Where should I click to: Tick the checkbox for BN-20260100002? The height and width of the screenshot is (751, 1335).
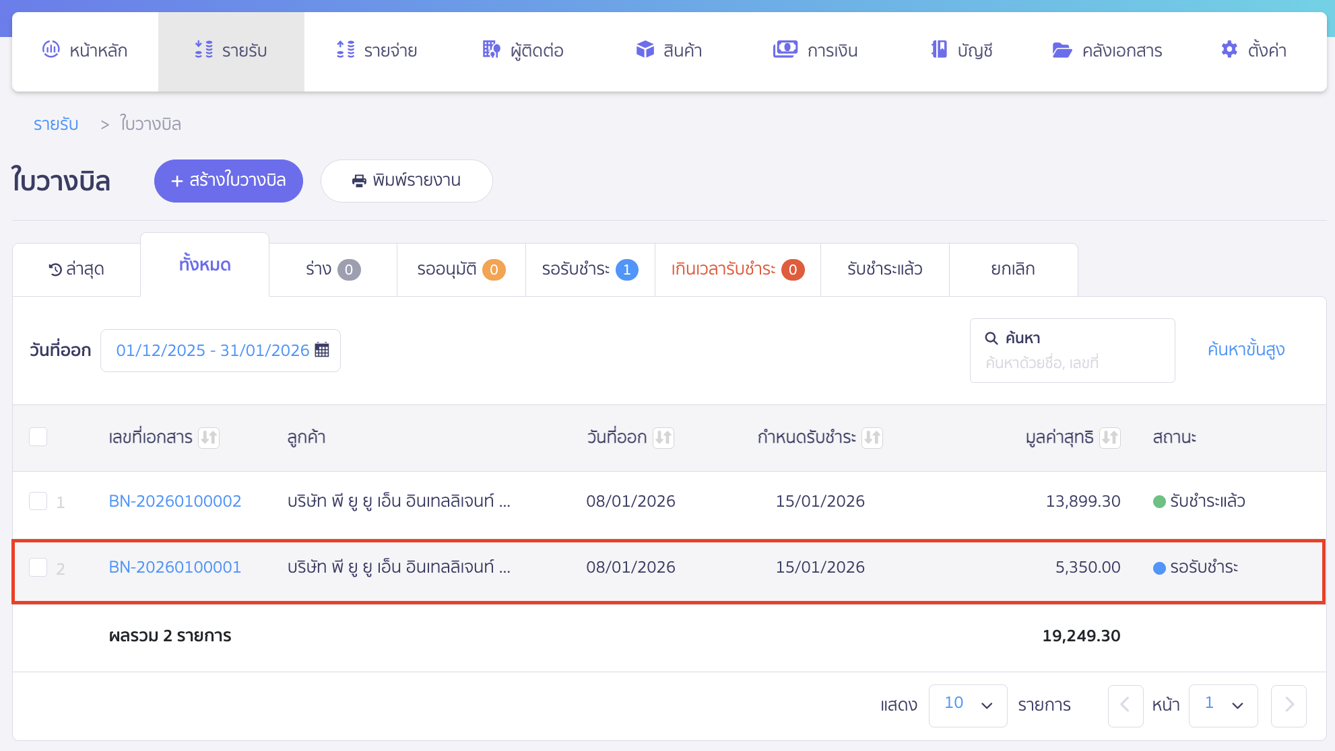38,501
